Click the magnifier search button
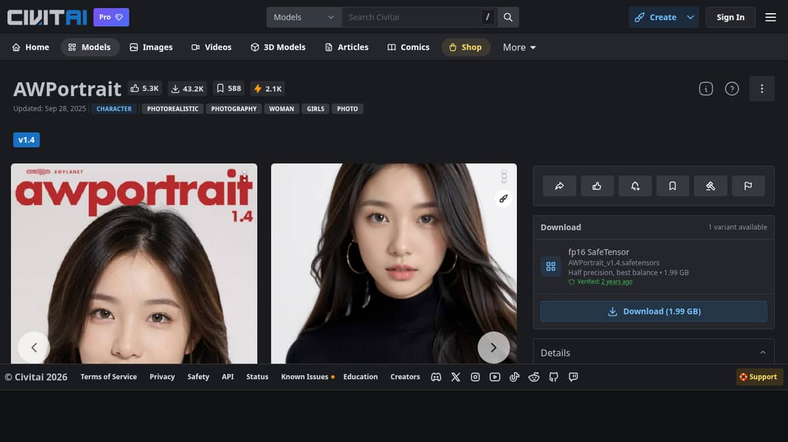This screenshot has width=788, height=442. pos(508,17)
